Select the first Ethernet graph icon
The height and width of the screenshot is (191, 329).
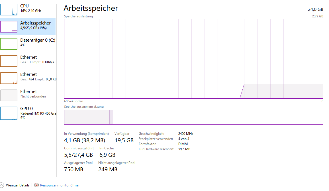coord(9,61)
